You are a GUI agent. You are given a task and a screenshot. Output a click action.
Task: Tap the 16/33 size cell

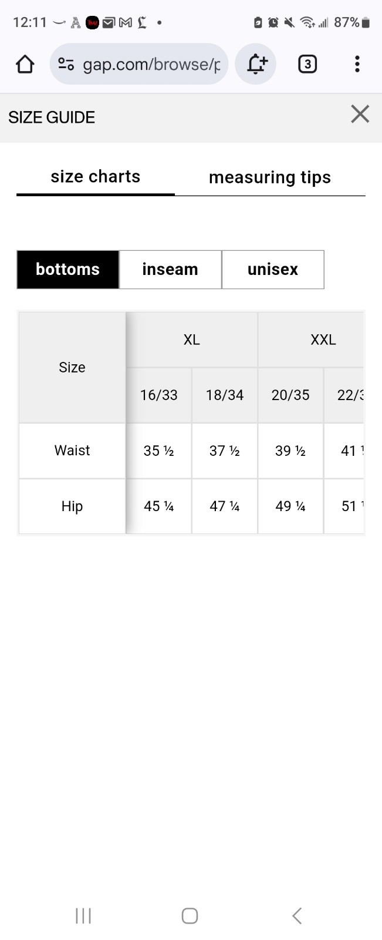[159, 395]
